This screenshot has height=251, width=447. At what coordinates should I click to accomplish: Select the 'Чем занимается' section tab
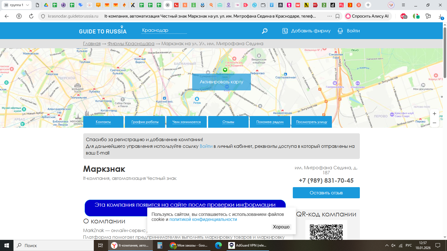pyautogui.click(x=187, y=122)
